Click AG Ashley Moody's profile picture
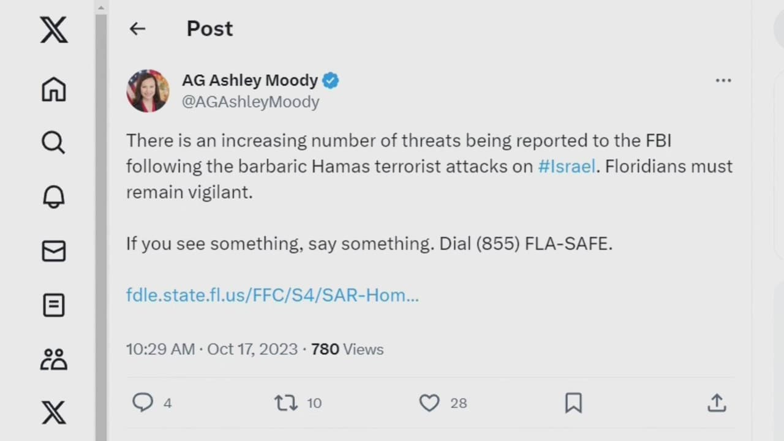The width and height of the screenshot is (784, 441). [x=148, y=91]
